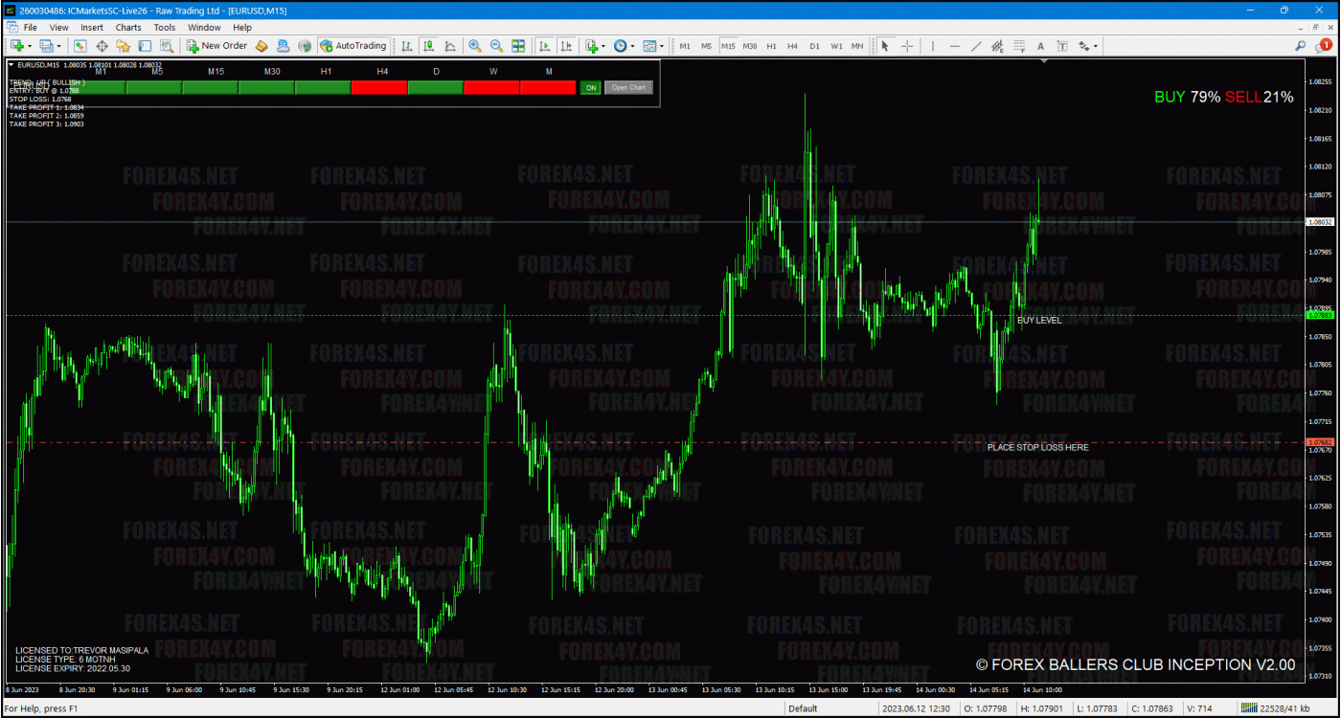Click the New Order button
The image size is (1341, 718).
coord(216,45)
